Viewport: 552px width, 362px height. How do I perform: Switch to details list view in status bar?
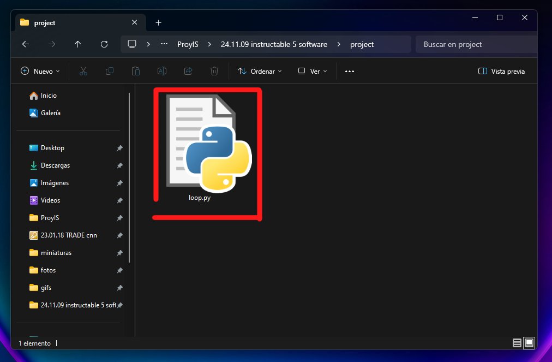click(x=517, y=342)
